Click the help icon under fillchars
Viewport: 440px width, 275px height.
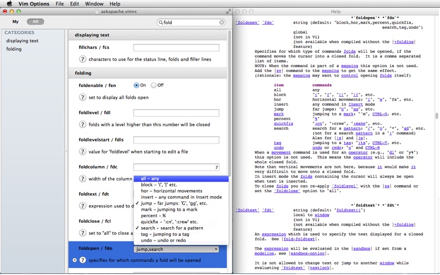[x=83, y=59]
